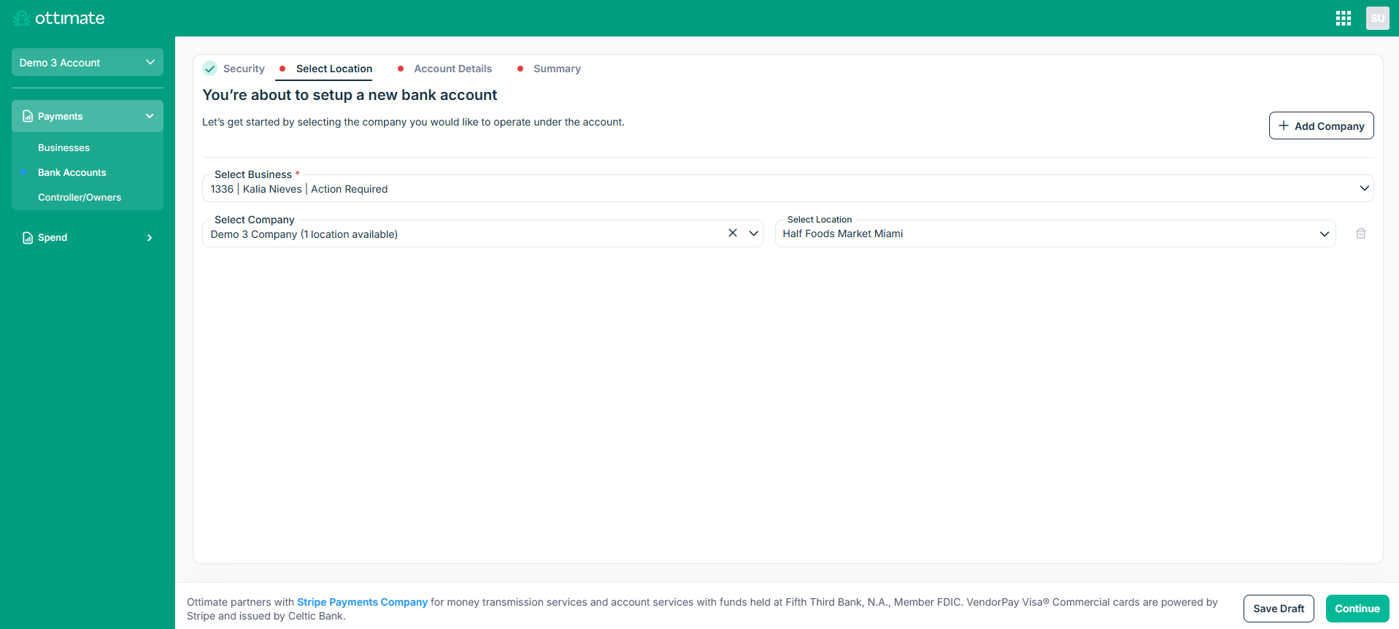Open the apps grid icon

pos(1344,18)
